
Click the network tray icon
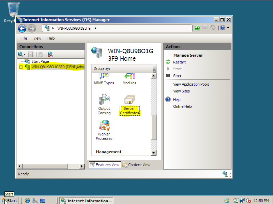pos(242,201)
